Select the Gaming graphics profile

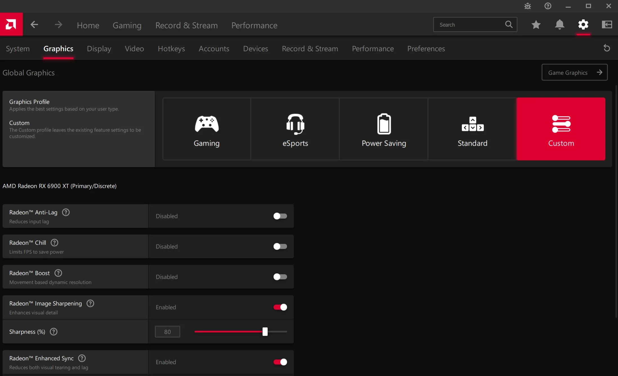(207, 129)
